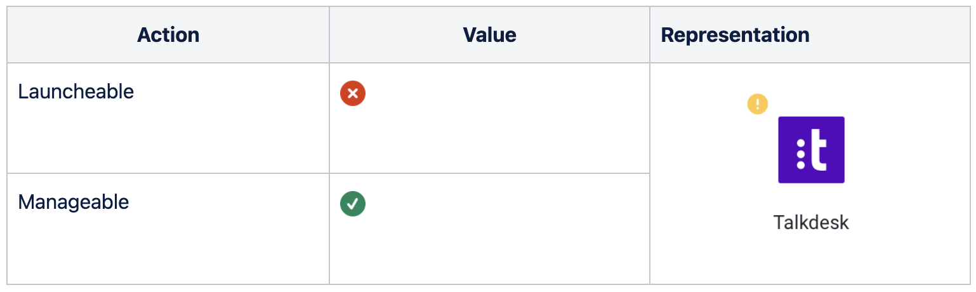Click the divider between Value and Representation headers
The width and height of the screenshot is (976, 292).
click(x=650, y=35)
